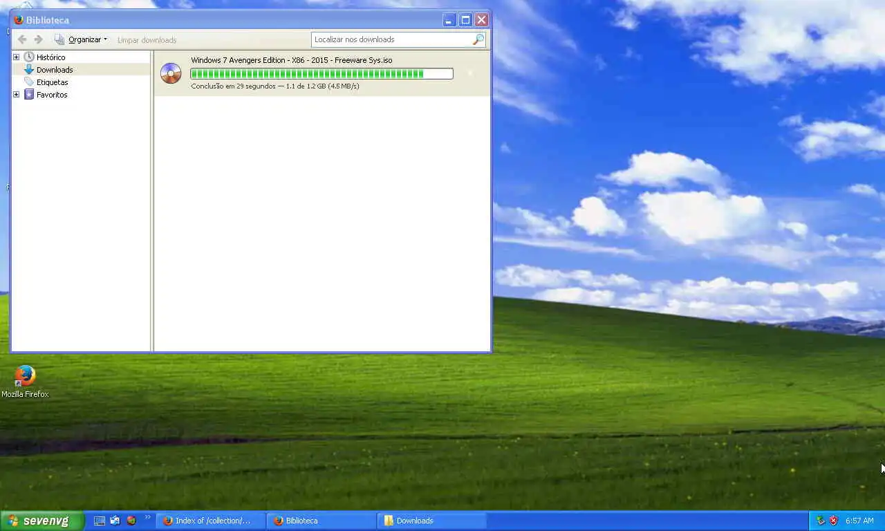Open the Mozilla Firefox desktop shortcut
The height and width of the screenshot is (531, 885).
(x=25, y=382)
